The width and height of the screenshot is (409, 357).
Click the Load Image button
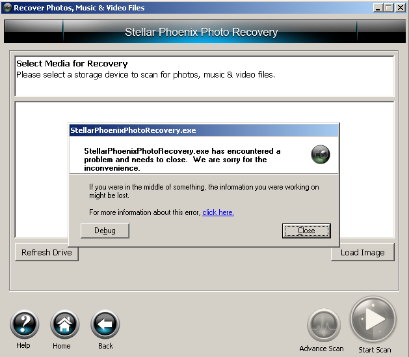pyautogui.click(x=363, y=252)
